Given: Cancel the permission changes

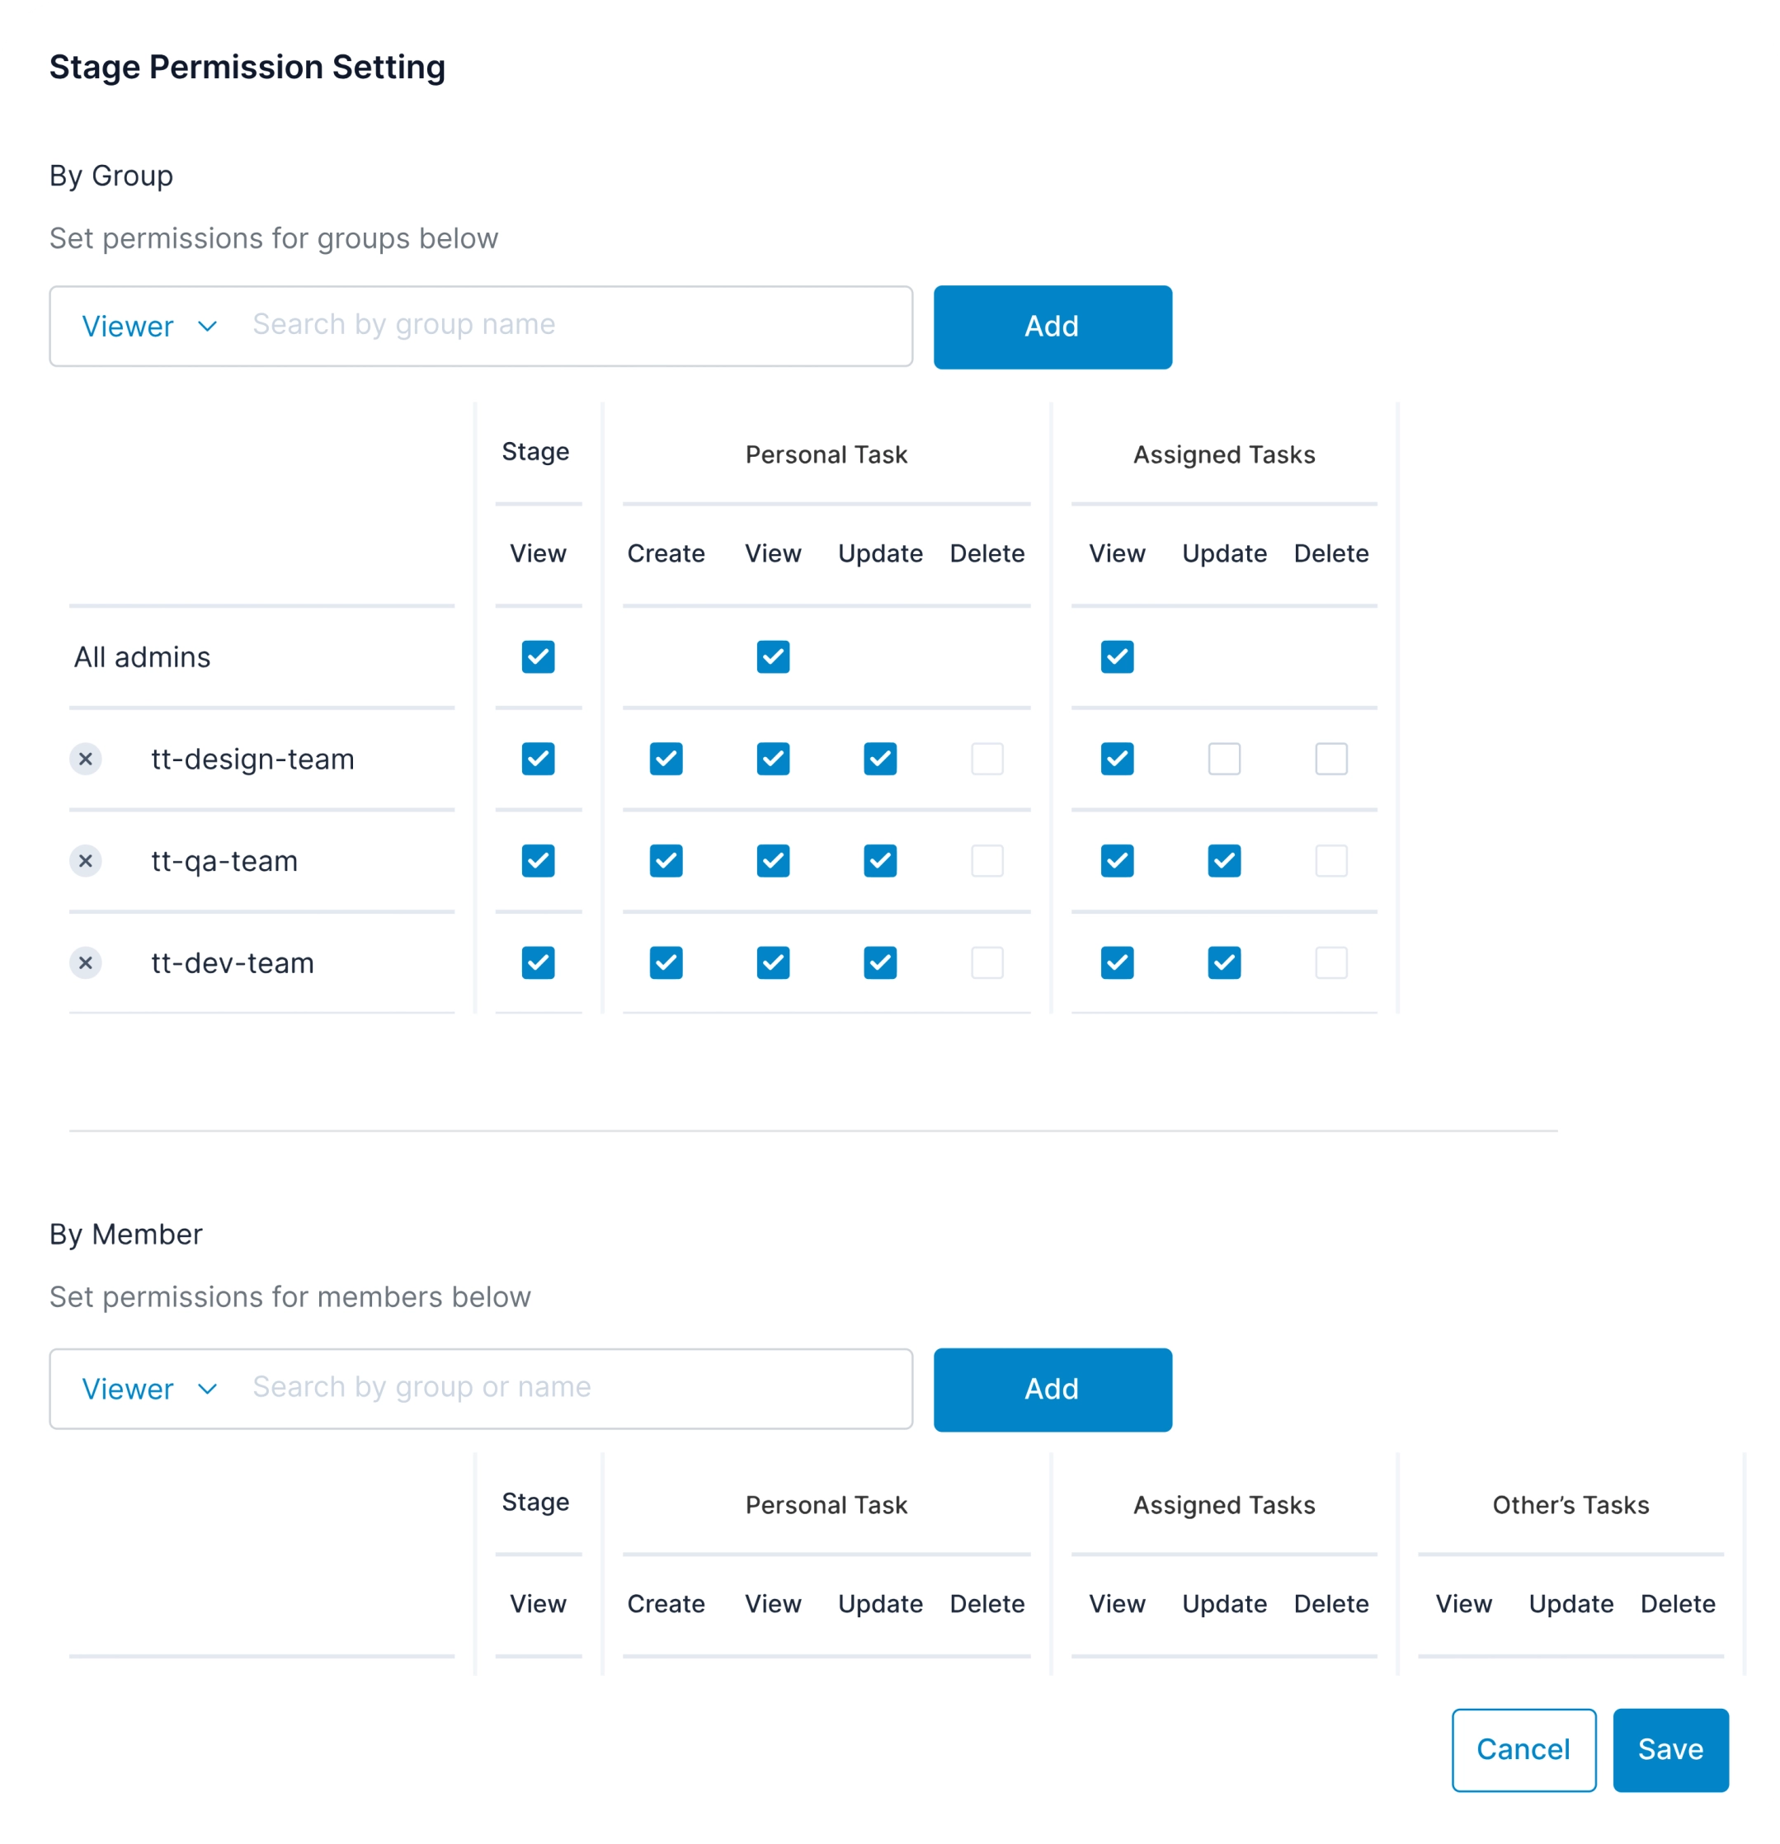Looking at the screenshot, I should pyautogui.click(x=1523, y=1750).
